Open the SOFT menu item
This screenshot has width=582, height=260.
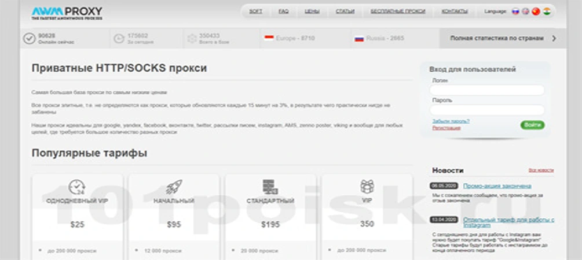pos(255,12)
